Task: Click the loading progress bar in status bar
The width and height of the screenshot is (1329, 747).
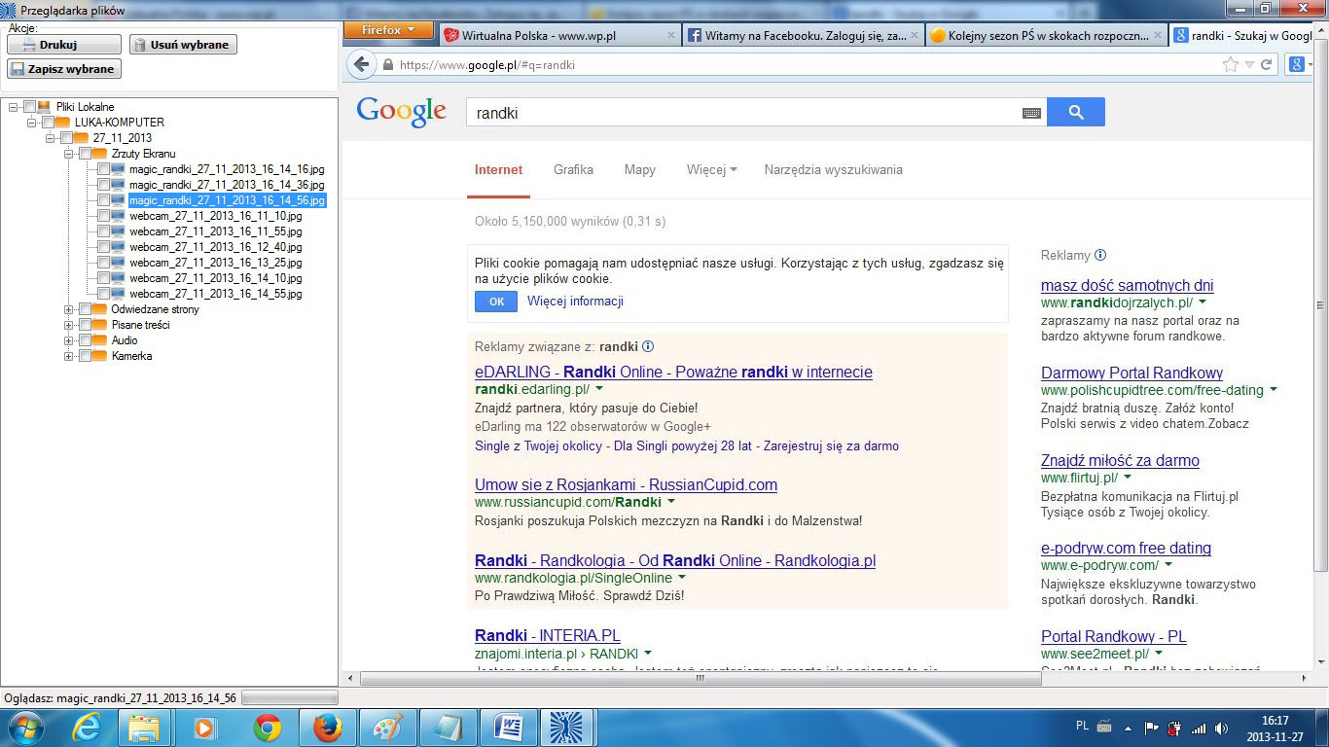Action: pos(289,698)
